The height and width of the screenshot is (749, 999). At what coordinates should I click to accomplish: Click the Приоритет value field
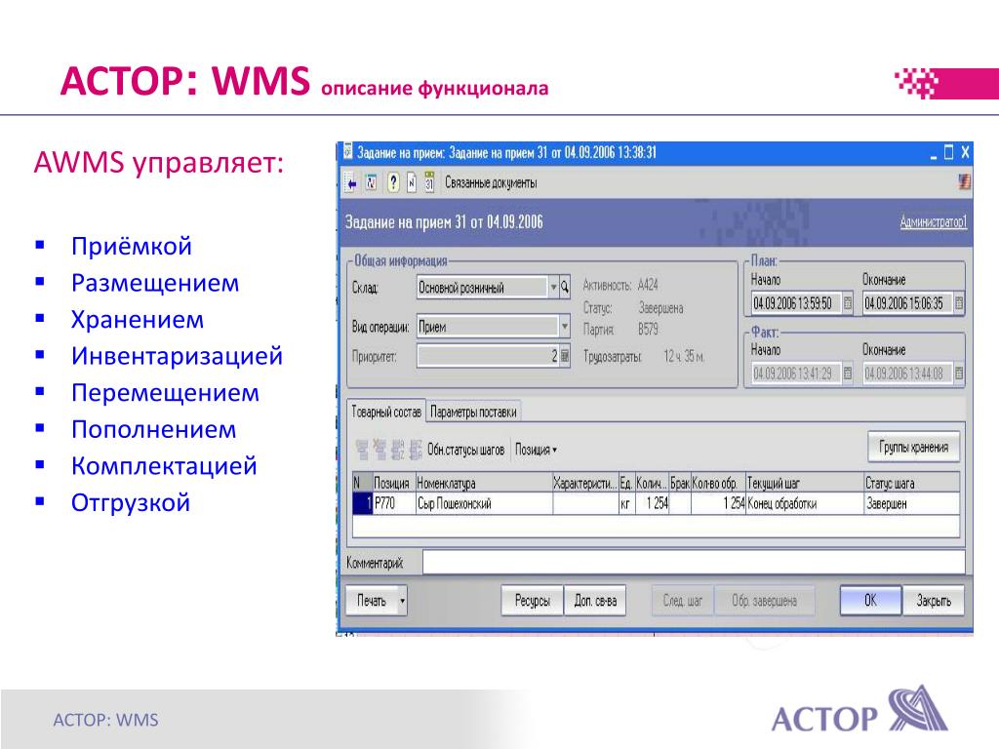488,355
